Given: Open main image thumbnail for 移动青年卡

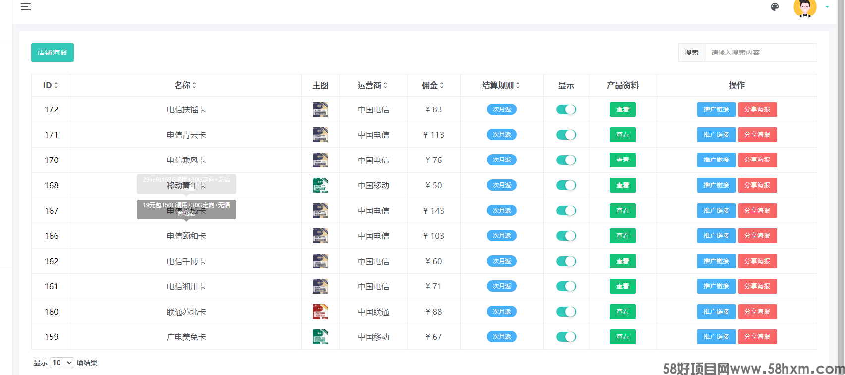Looking at the screenshot, I should [x=320, y=185].
